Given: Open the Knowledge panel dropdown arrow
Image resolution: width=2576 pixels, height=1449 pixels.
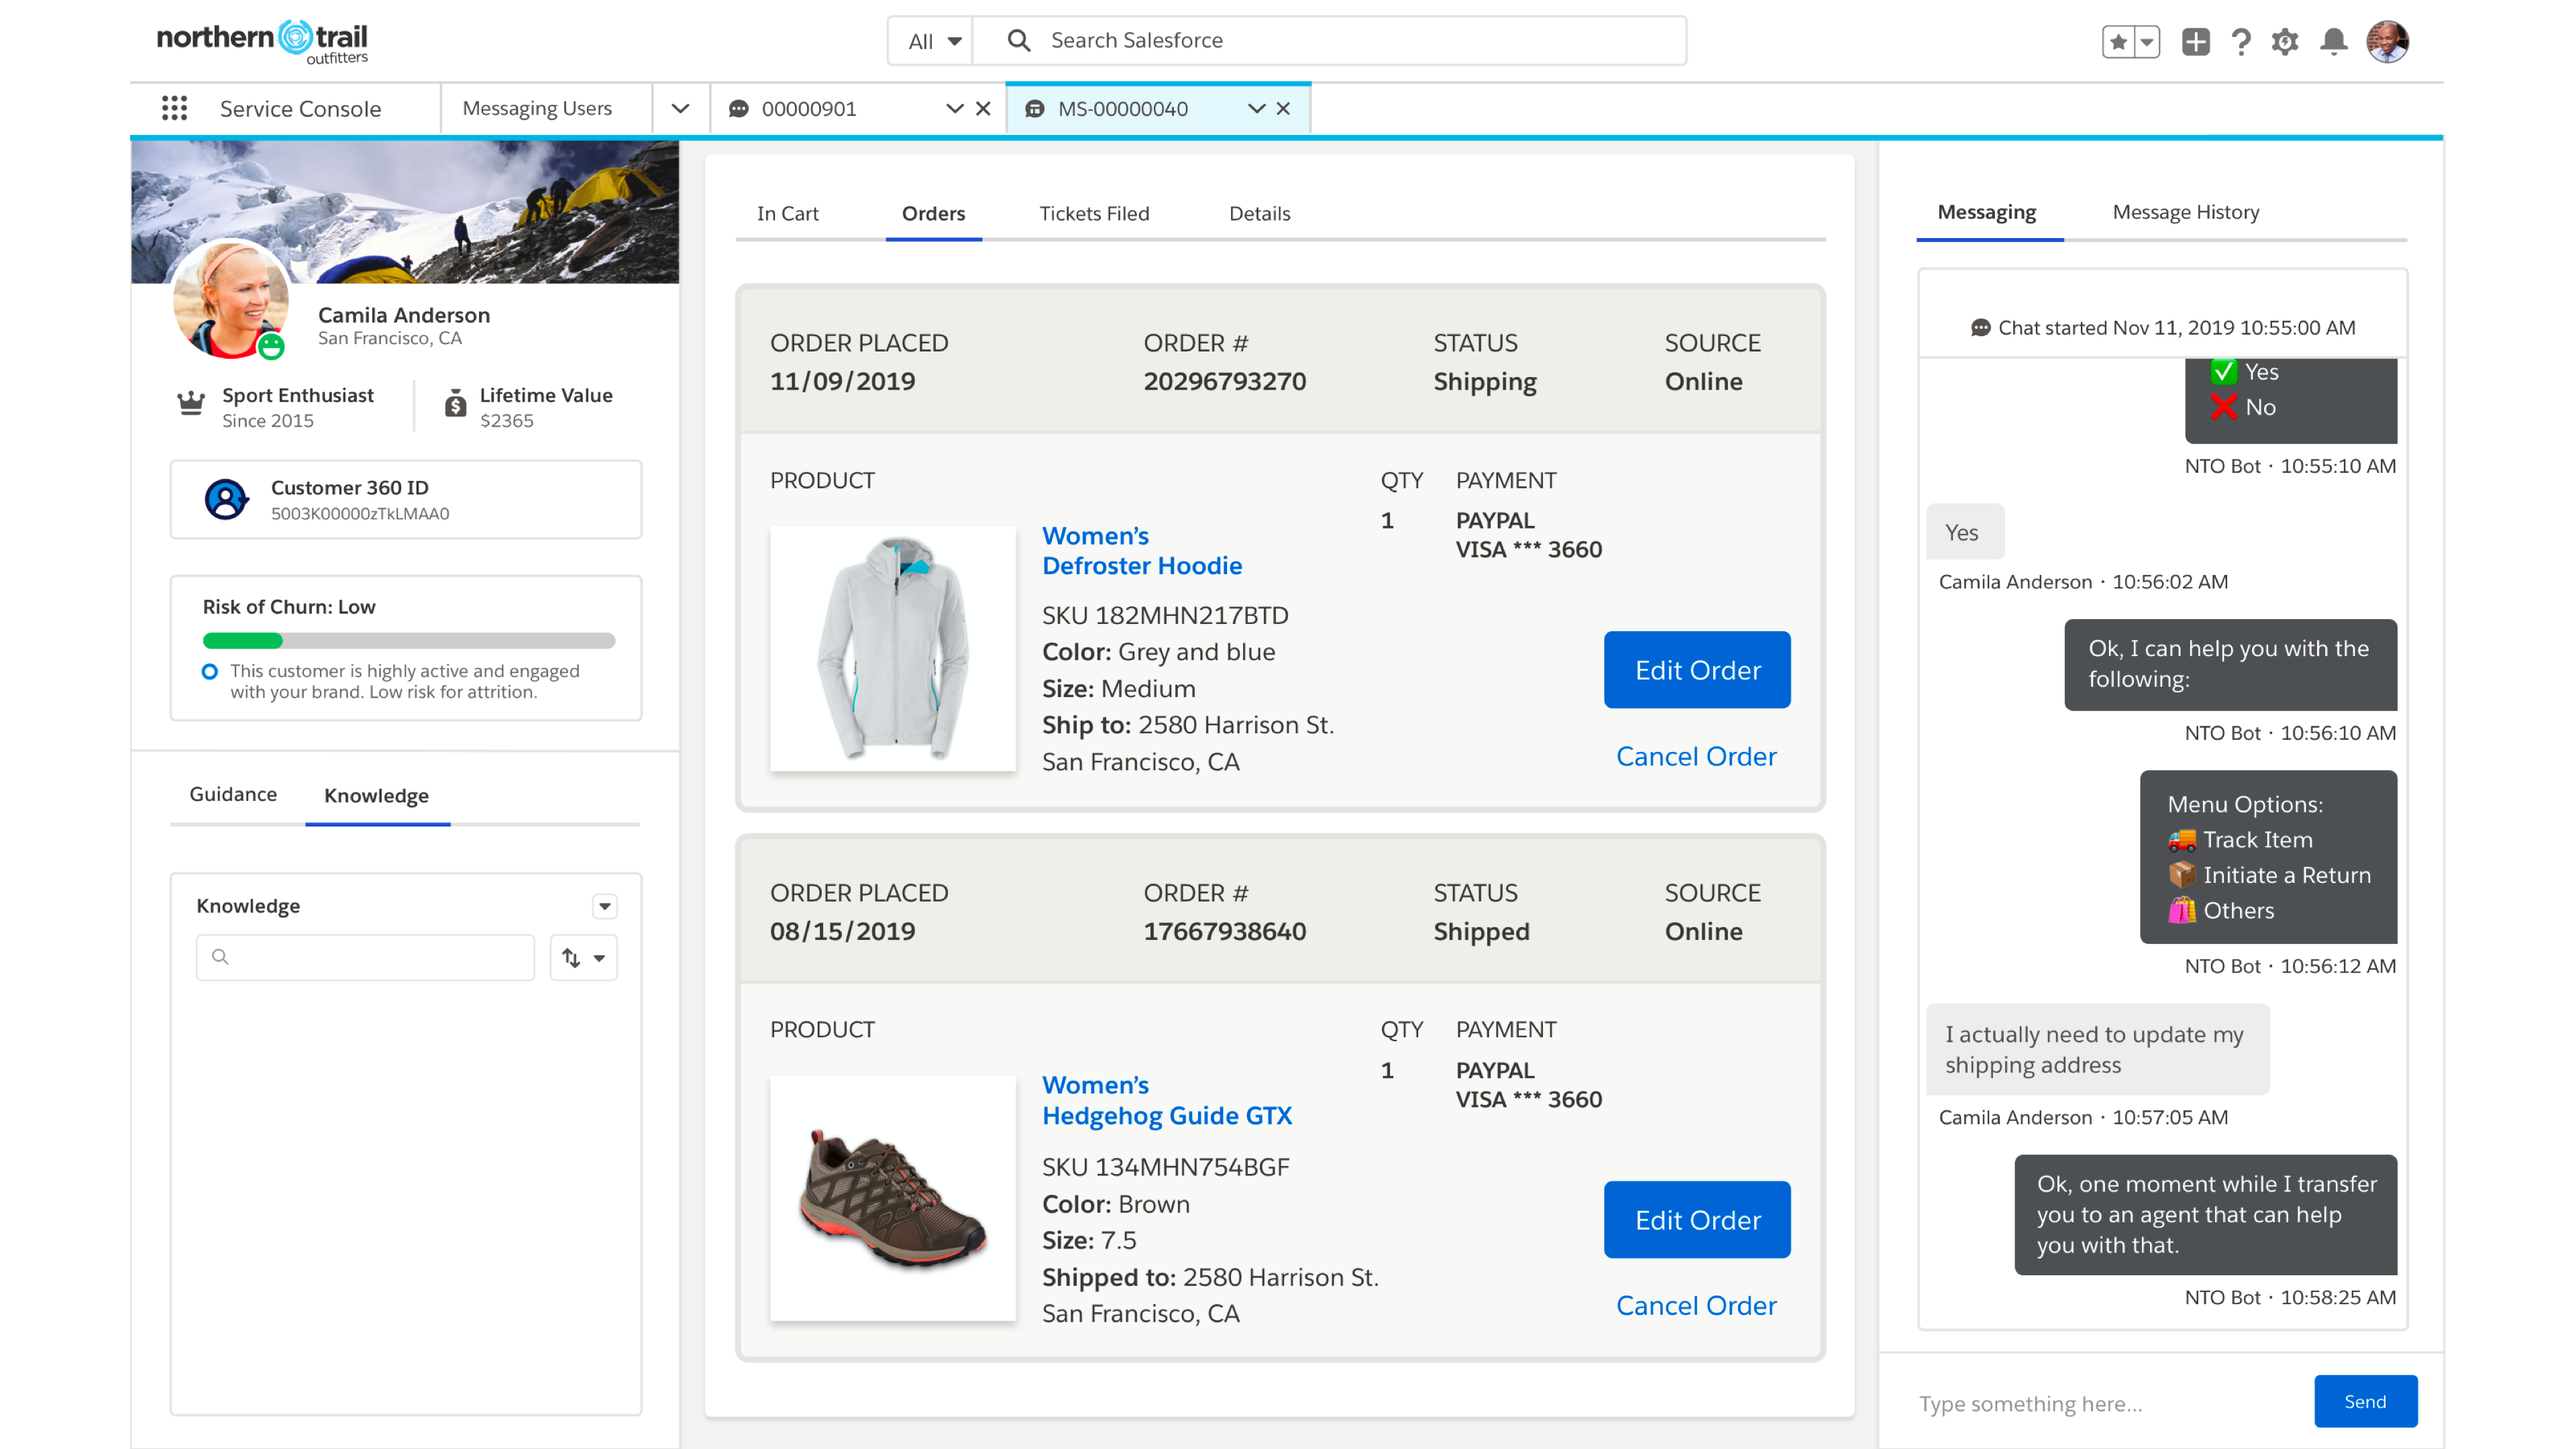Looking at the screenshot, I should pyautogui.click(x=604, y=906).
